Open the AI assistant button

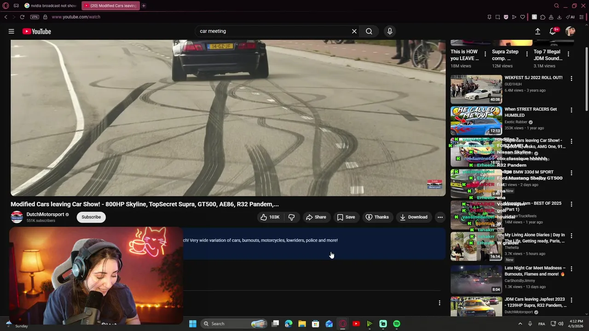571,17
